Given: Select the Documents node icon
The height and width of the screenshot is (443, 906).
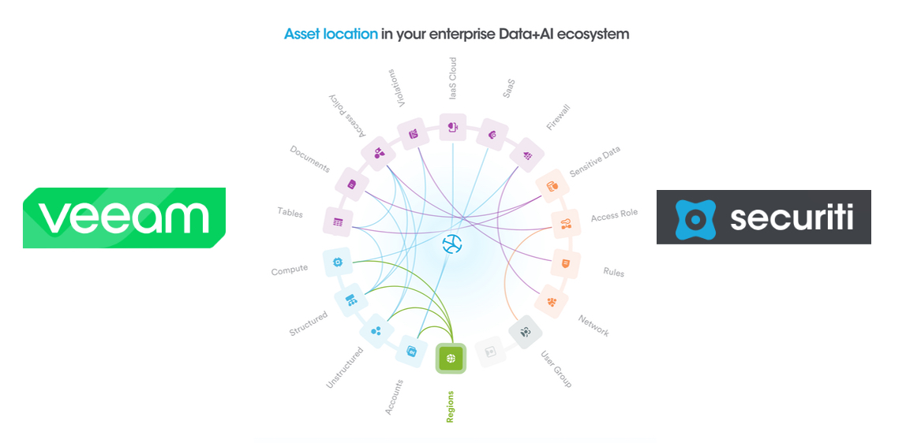Looking at the screenshot, I should tap(351, 184).
